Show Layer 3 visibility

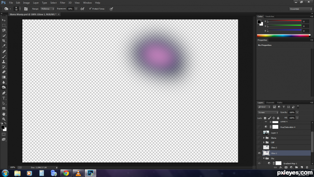point(259,133)
